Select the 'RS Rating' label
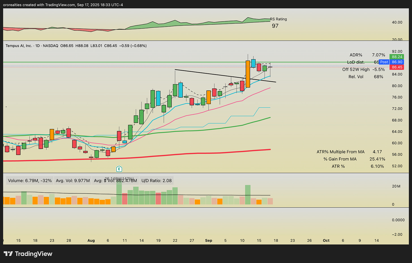412x263 pixels. [x=278, y=19]
